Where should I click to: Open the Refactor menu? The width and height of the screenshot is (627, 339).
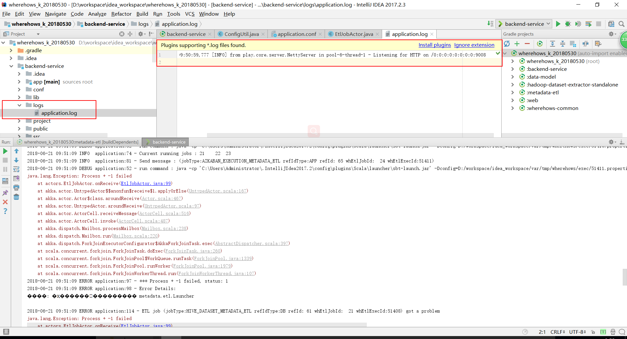(121, 14)
